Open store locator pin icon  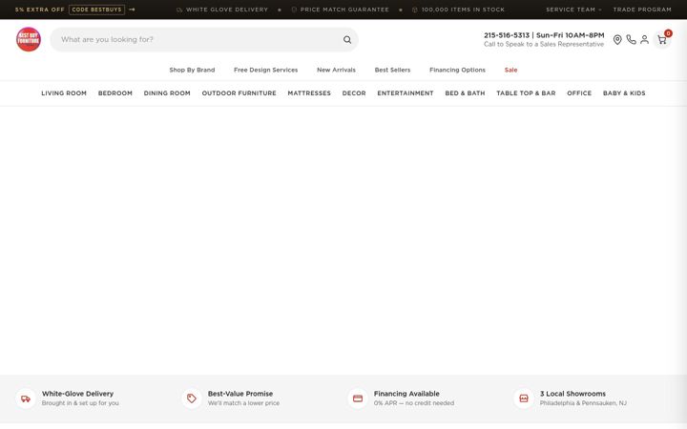coord(617,40)
